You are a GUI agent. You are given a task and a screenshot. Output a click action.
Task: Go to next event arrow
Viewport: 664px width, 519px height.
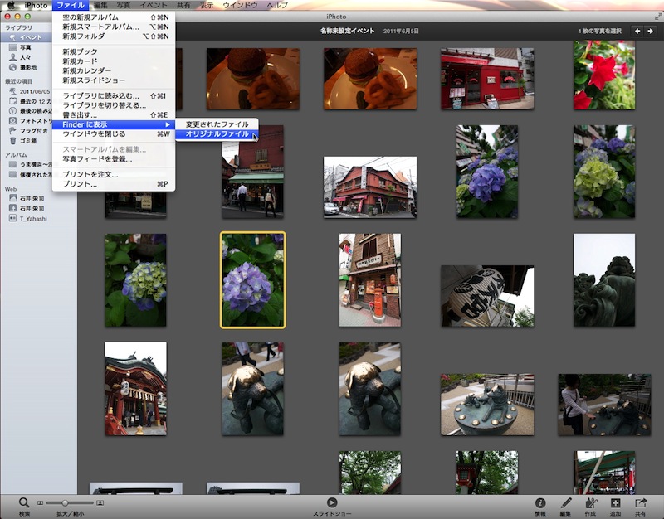651,31
